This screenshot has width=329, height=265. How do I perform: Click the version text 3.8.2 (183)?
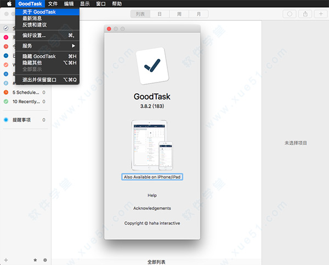click(152, 106)
